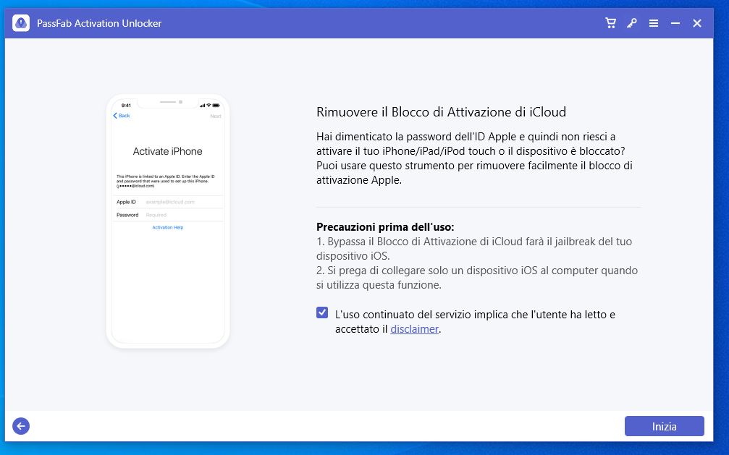This screenshot has height=455, width=729.
Task: Close the PassFab Activation Unlocker window
Action: tap(697, 22)
